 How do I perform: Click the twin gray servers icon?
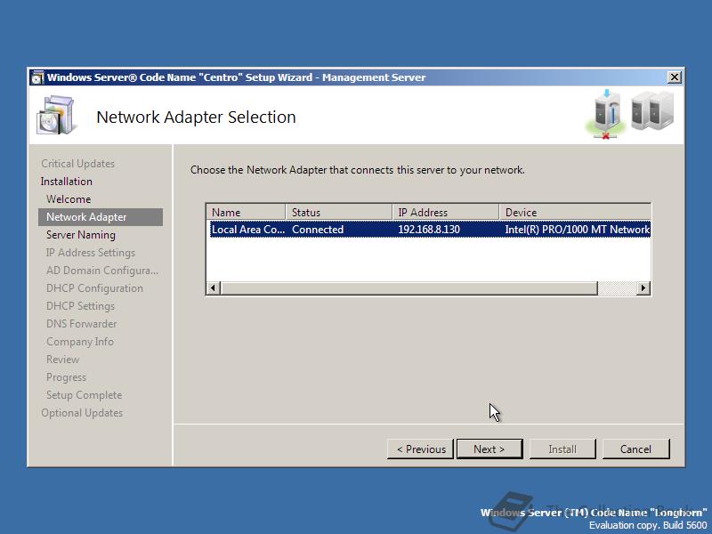[652, 110]
